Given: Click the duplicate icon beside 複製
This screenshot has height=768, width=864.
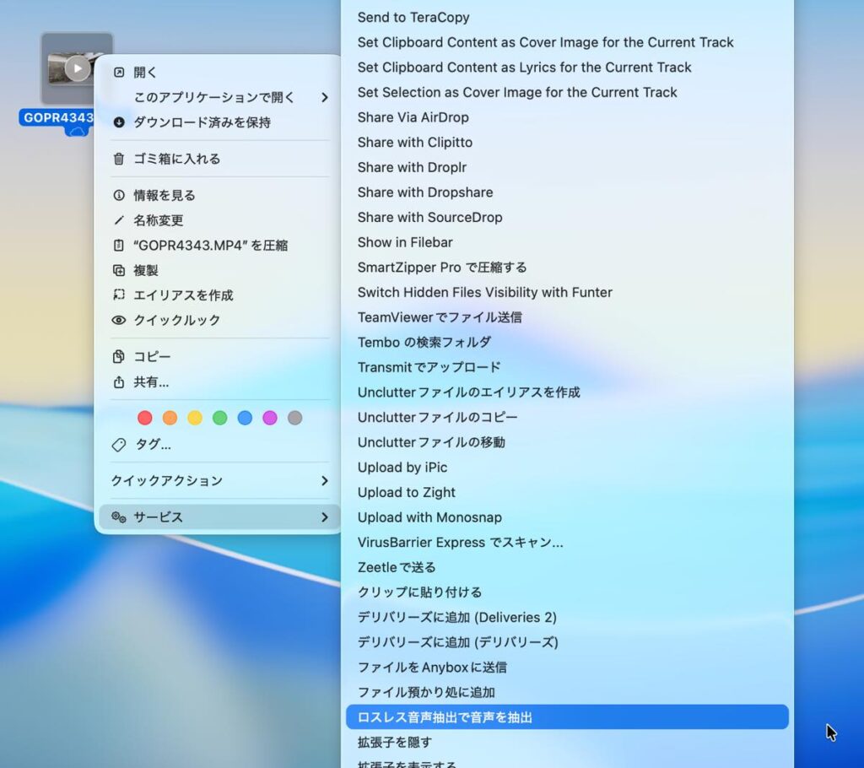Looking at the screenshot, I should point(119,271).
